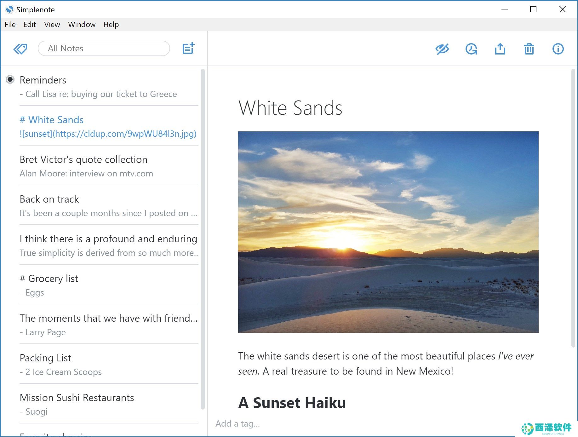Click the 2 Ice Cream Scoops preview
578x437 pixels.
click(61, 372)
